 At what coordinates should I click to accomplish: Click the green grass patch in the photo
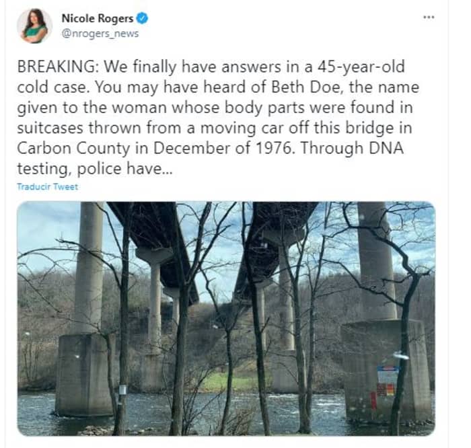click(228, 381)
